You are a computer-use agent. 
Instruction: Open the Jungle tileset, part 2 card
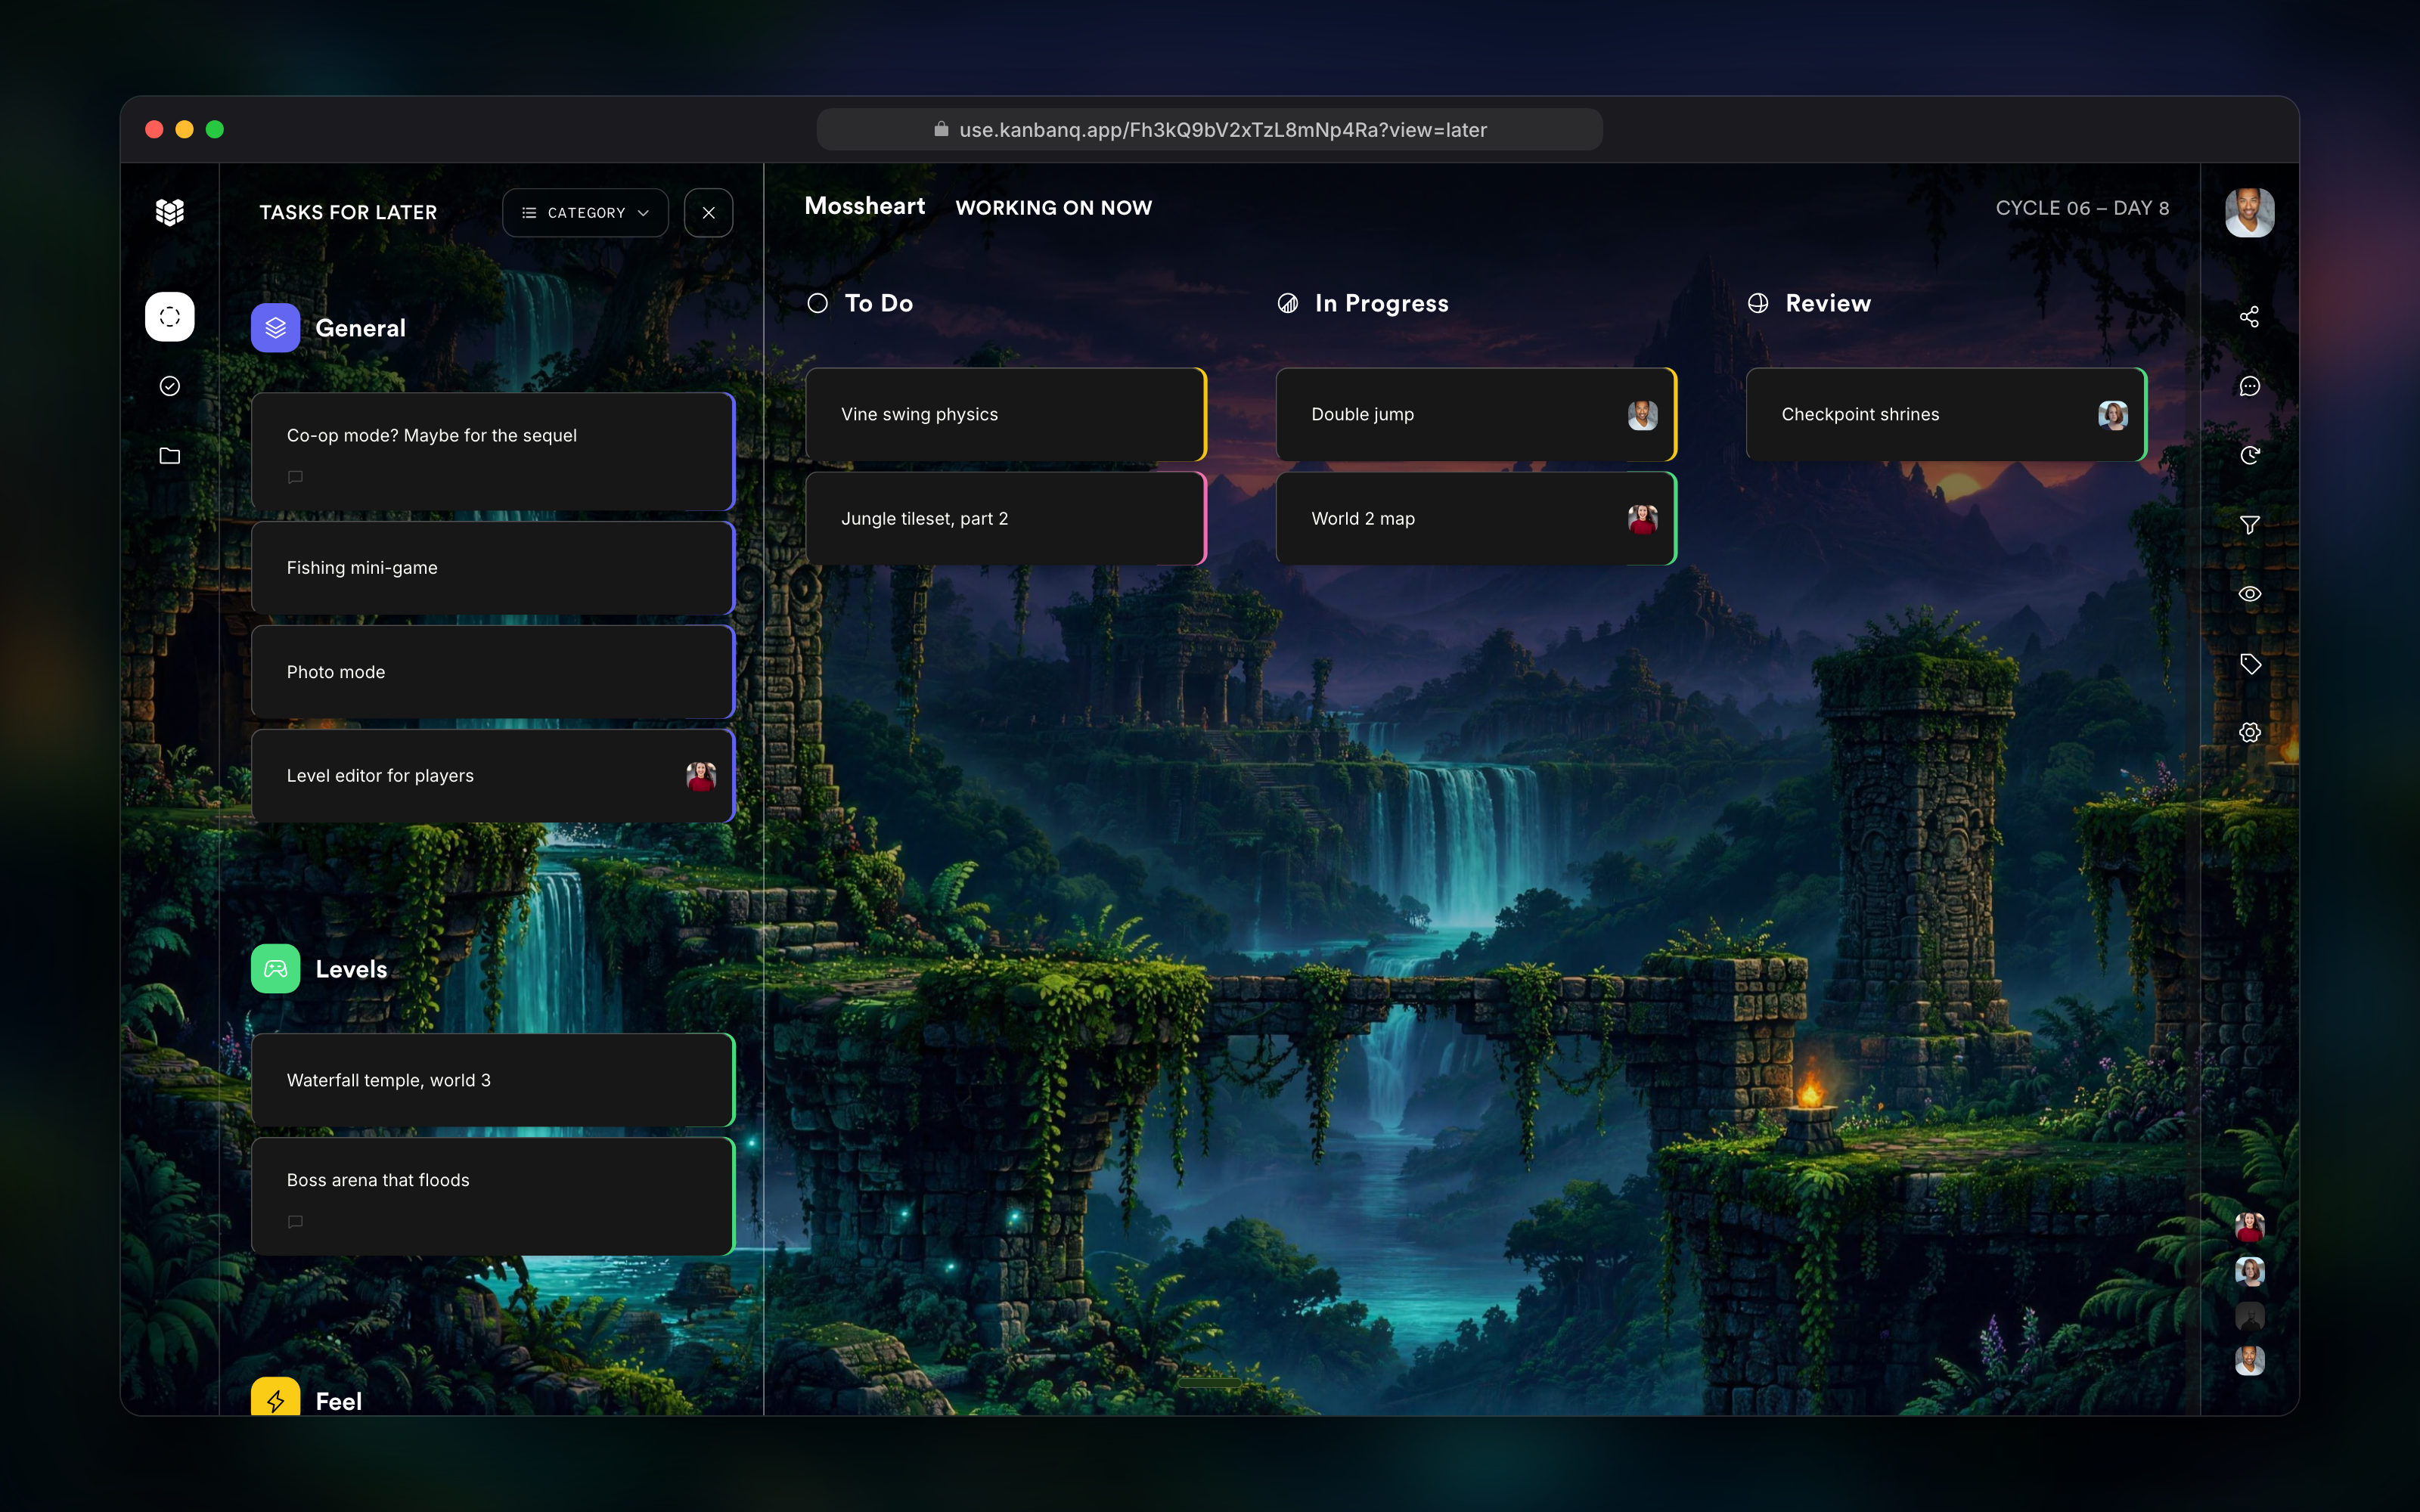tap(1006, 519)
